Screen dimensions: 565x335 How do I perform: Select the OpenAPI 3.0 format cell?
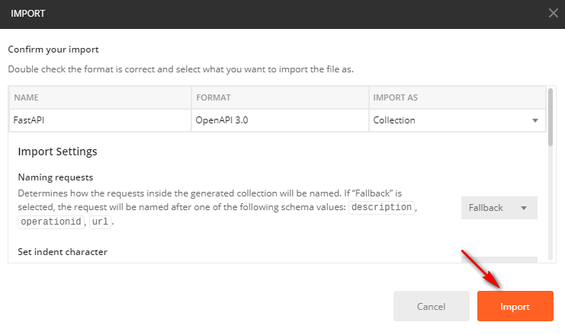click(279, 120)
